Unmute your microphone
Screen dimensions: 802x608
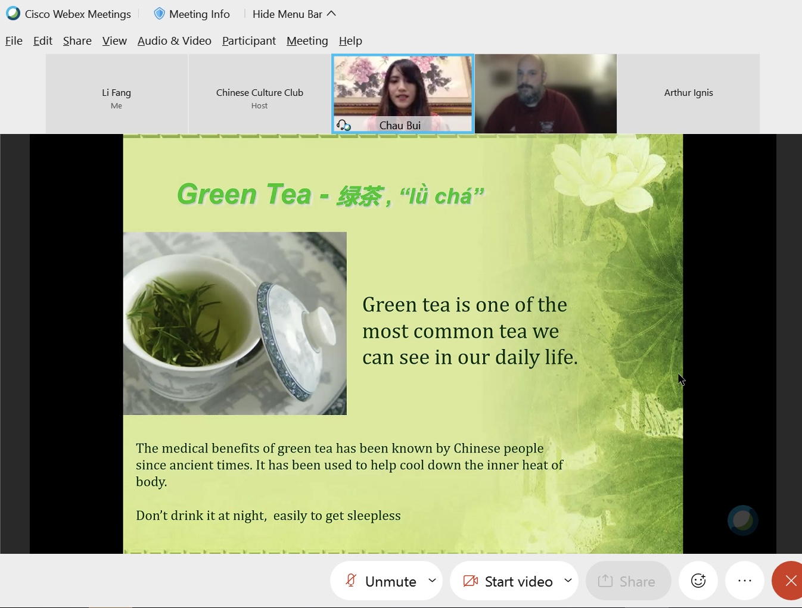pos(381,581)
